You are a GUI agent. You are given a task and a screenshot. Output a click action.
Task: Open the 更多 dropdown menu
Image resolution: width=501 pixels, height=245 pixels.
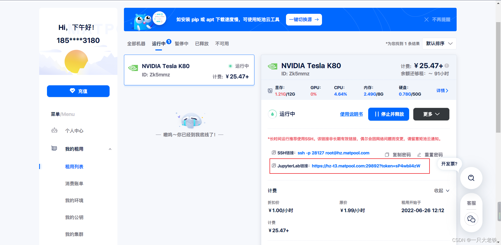click(x=431, y=114)
